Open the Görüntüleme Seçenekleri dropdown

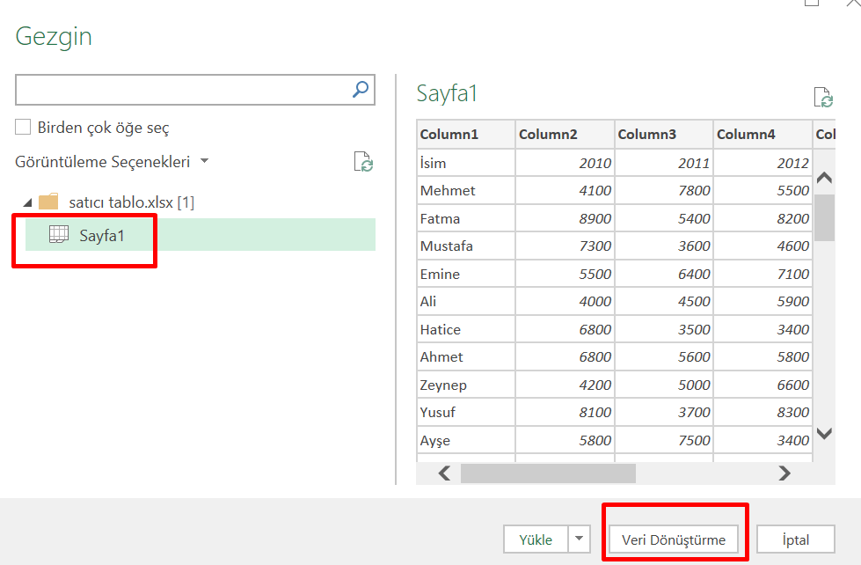tap(205, 161)
